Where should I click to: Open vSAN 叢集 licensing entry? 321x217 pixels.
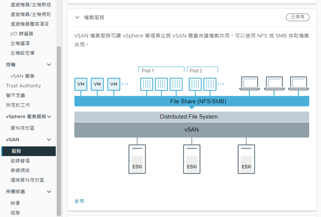point(22,76)
